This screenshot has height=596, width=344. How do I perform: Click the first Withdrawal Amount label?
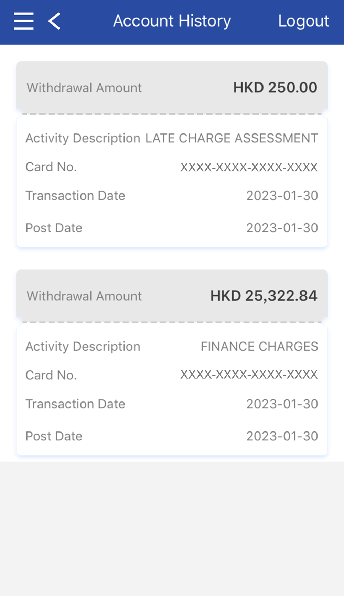[84, 88]
